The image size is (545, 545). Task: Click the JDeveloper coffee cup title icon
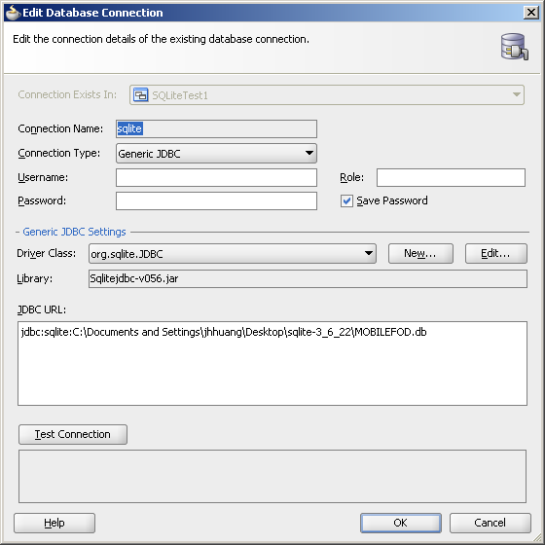13,13
